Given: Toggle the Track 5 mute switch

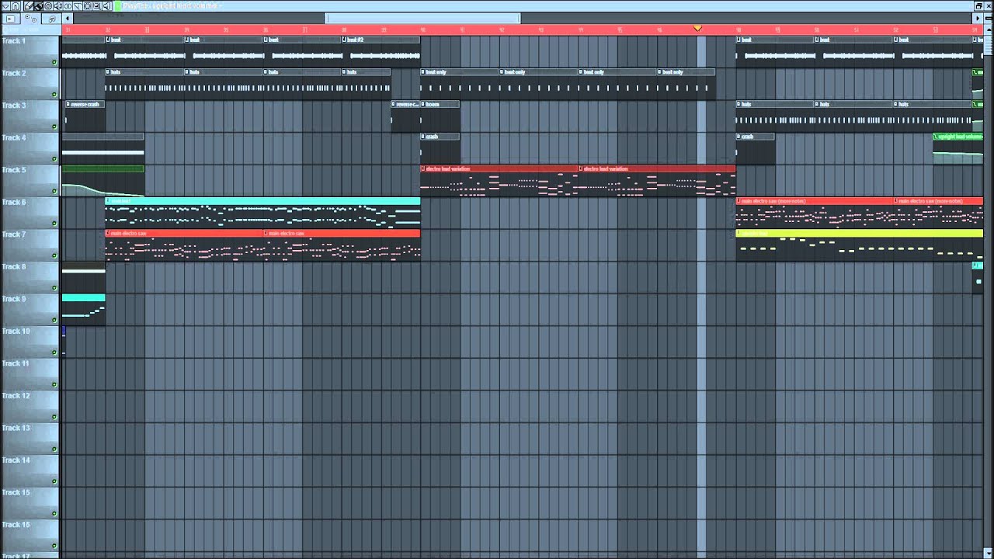Looking at the screenshot, I should (54, 191).
